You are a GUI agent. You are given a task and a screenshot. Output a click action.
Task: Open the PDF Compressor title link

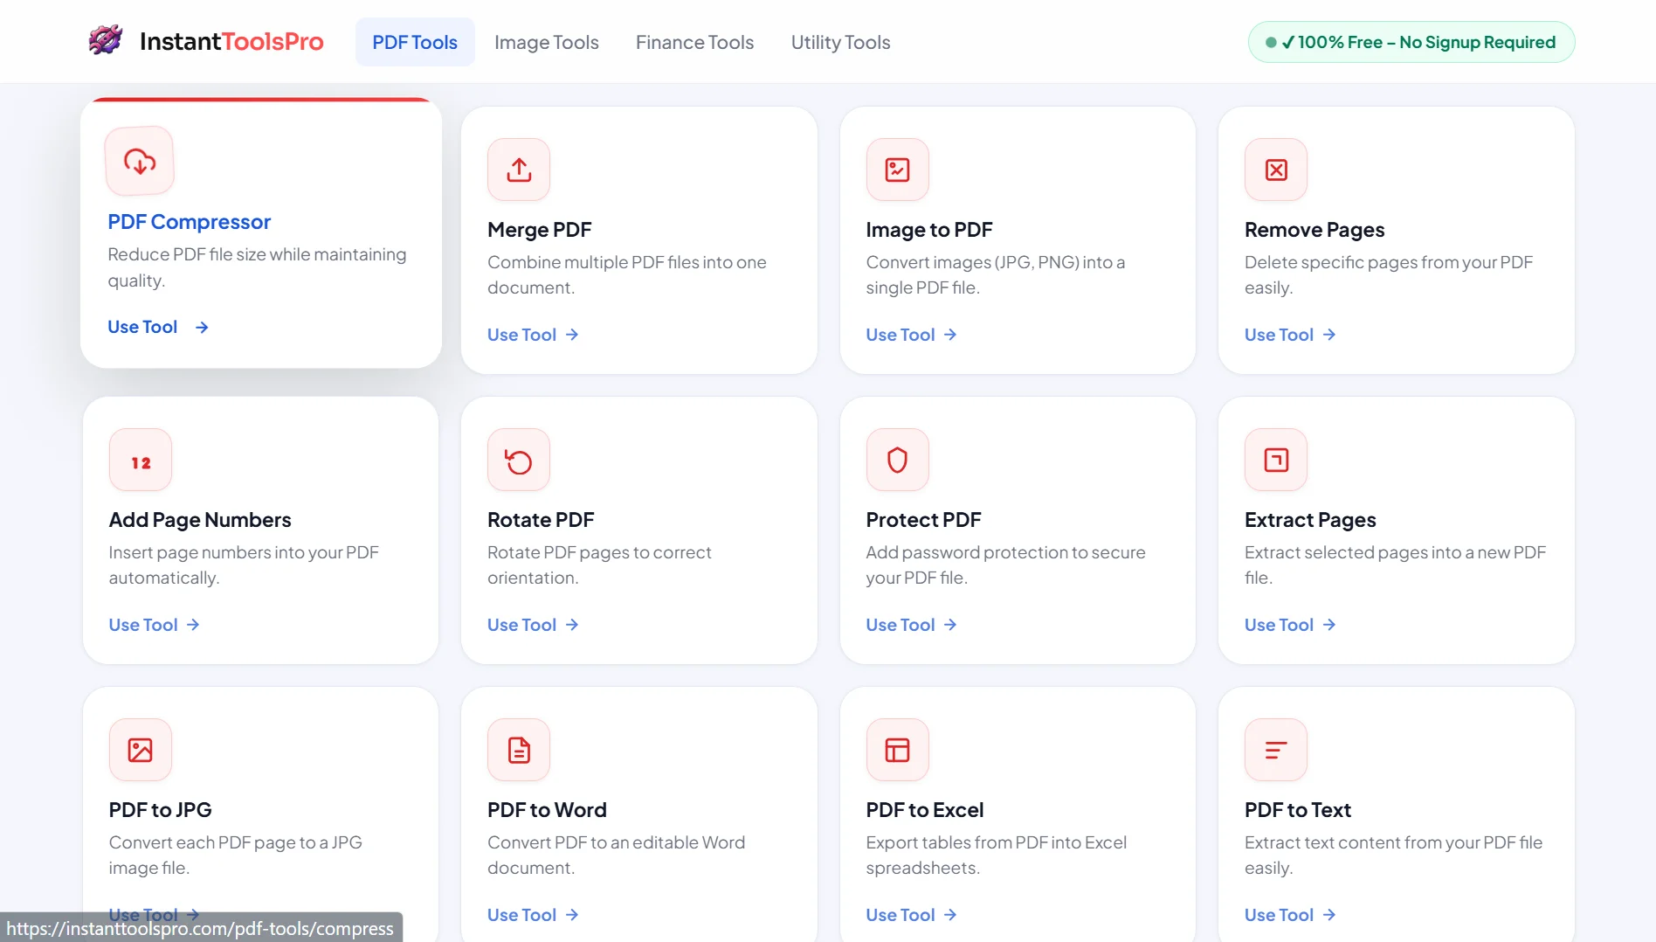(189, 222)
